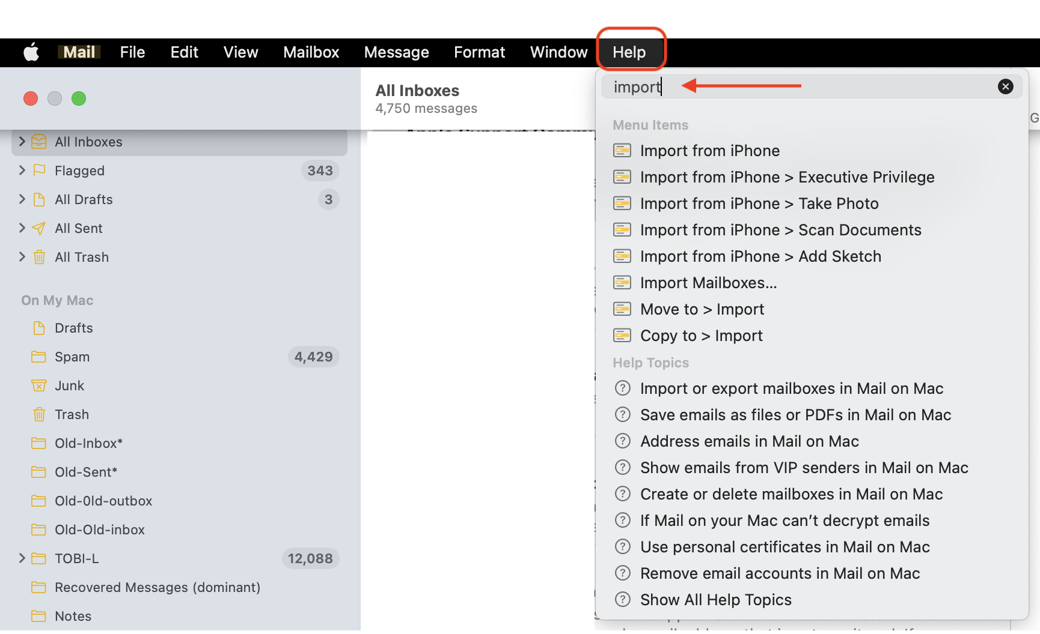Click the Flagged flag icon
Screen dimensions: 1040x634
39,171
